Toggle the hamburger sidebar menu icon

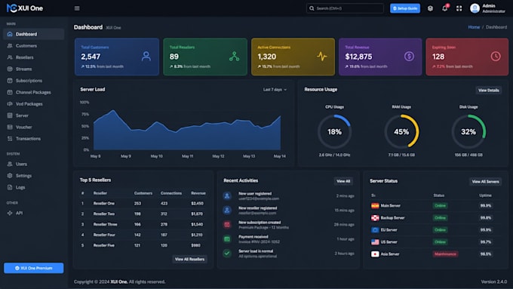(x=77, y=8)
